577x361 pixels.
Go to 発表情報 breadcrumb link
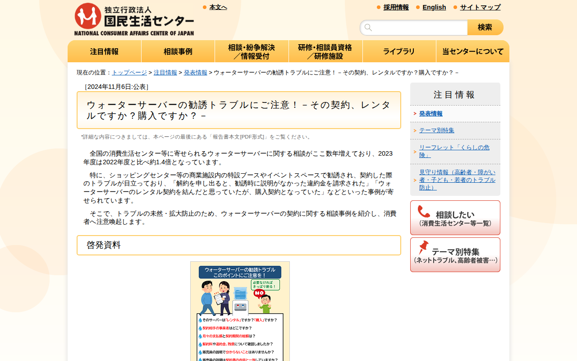pyautogui.click(x=196, y=73)
